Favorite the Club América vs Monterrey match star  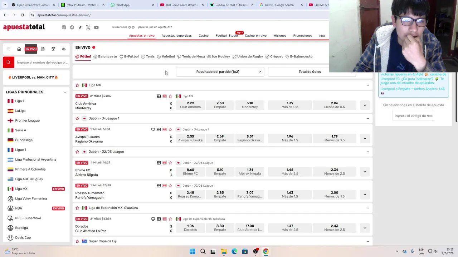[170, 96]
